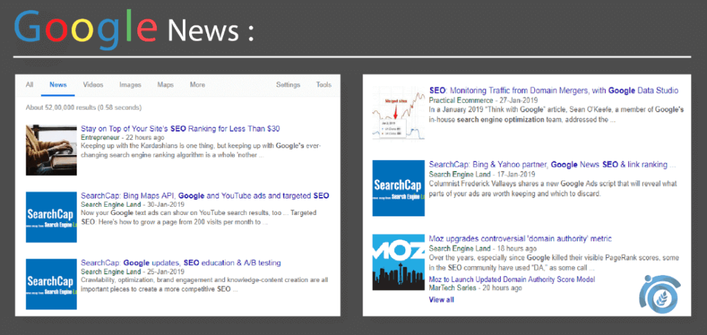Open the All search tab
Viewport: 707px width, 335px height.
[x=30, y=85]
